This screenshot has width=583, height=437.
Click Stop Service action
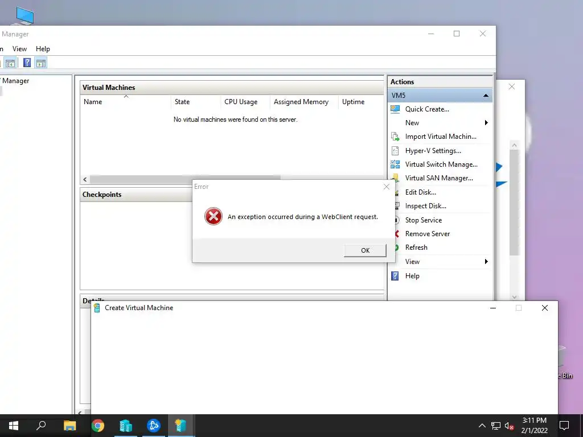point(424,220)
